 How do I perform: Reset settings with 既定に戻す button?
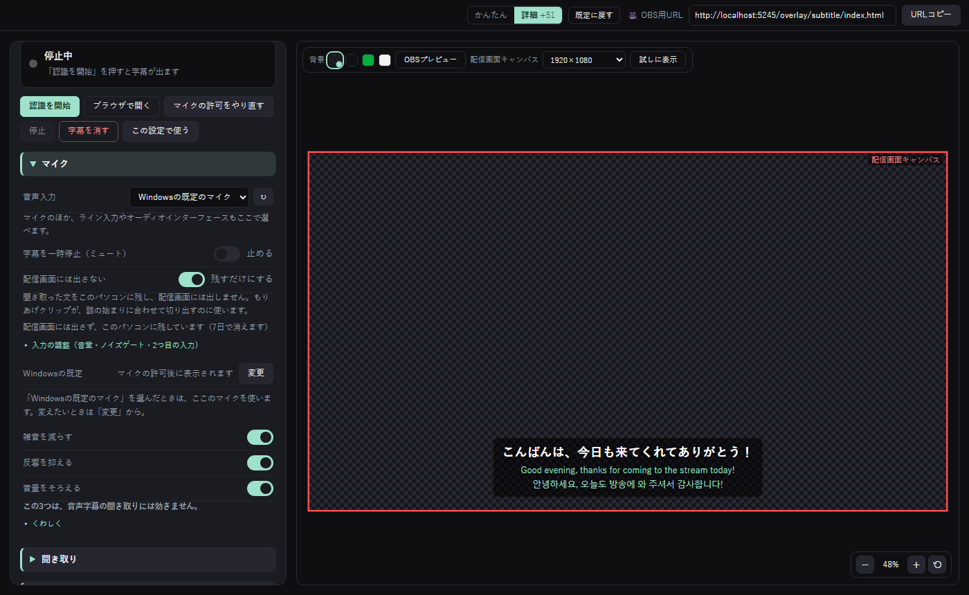coord(594,15)
